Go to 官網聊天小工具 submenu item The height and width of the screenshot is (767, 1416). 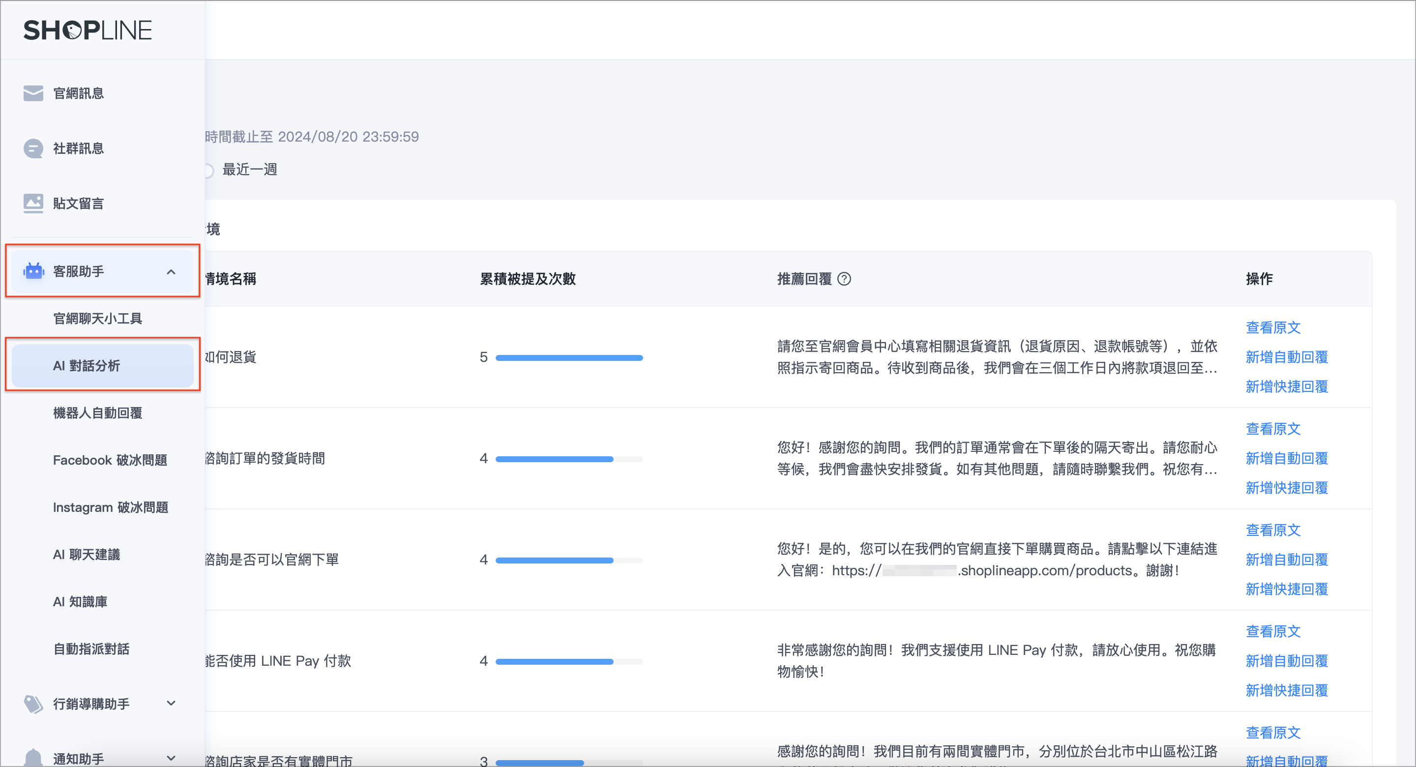(97, 318)
